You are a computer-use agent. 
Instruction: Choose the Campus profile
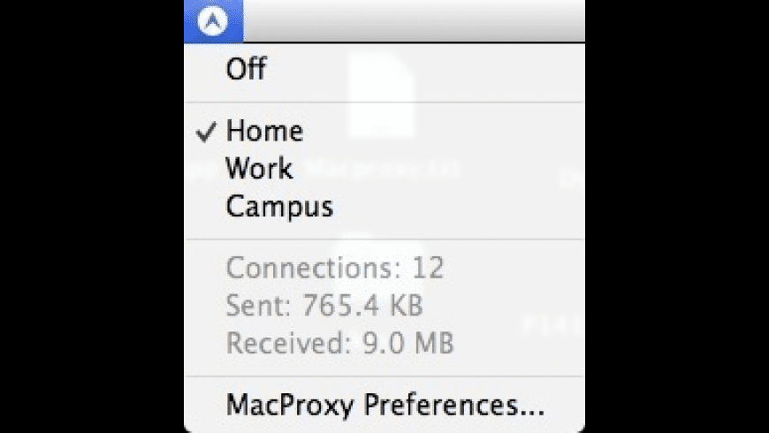click(279, 207)
